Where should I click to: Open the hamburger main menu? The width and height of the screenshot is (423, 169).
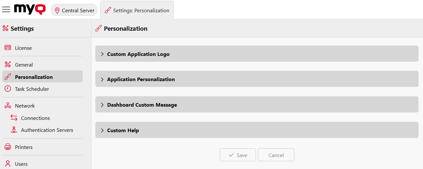point(6,9)
